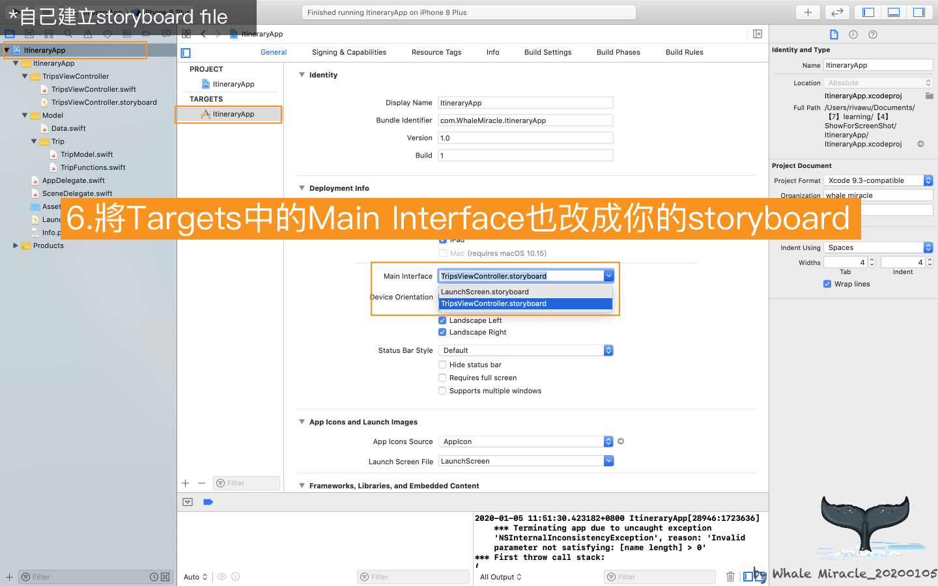The height and width of the screenshot is (586, 938).
Task: Click the variable info icon in debug area
Action: (236, 577)
